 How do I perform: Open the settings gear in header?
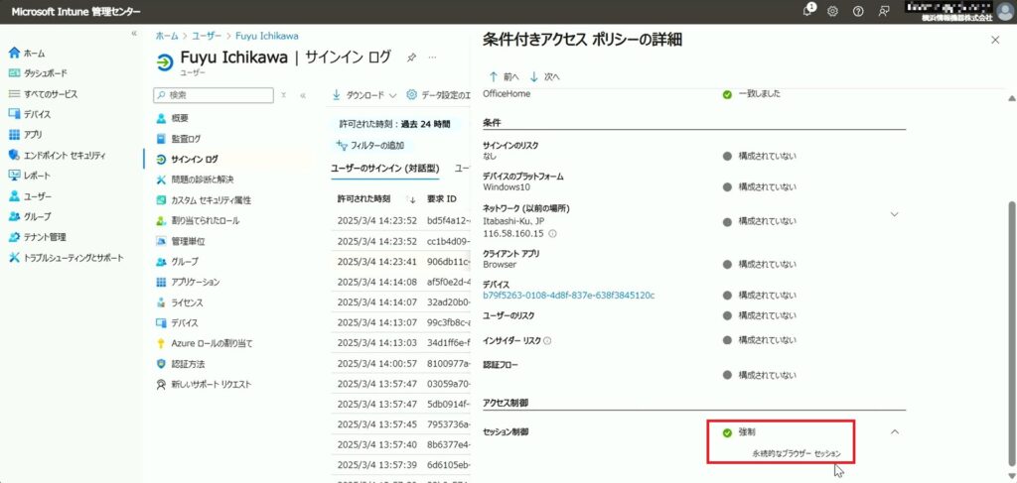(x=833, y=12)
